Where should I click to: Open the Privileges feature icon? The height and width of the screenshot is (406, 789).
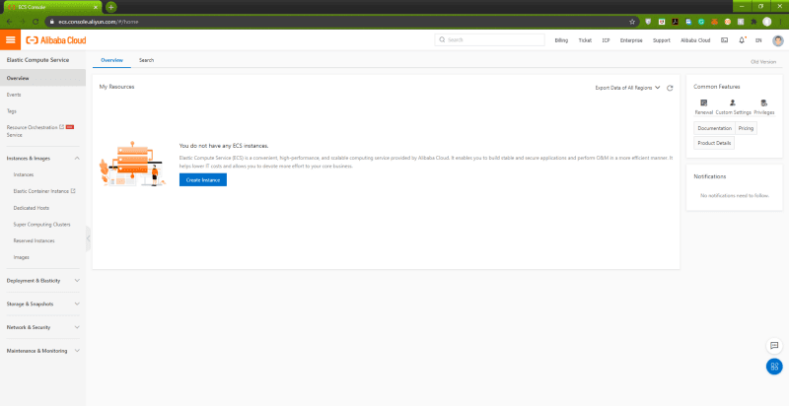763,102
